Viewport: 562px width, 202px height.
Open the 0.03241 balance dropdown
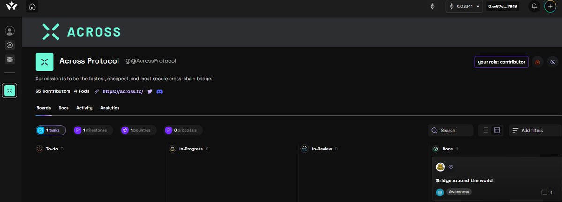tap(464, 7)
